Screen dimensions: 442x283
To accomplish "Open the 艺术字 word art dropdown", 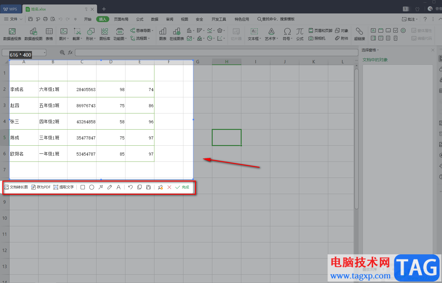I will pos(271,34).
